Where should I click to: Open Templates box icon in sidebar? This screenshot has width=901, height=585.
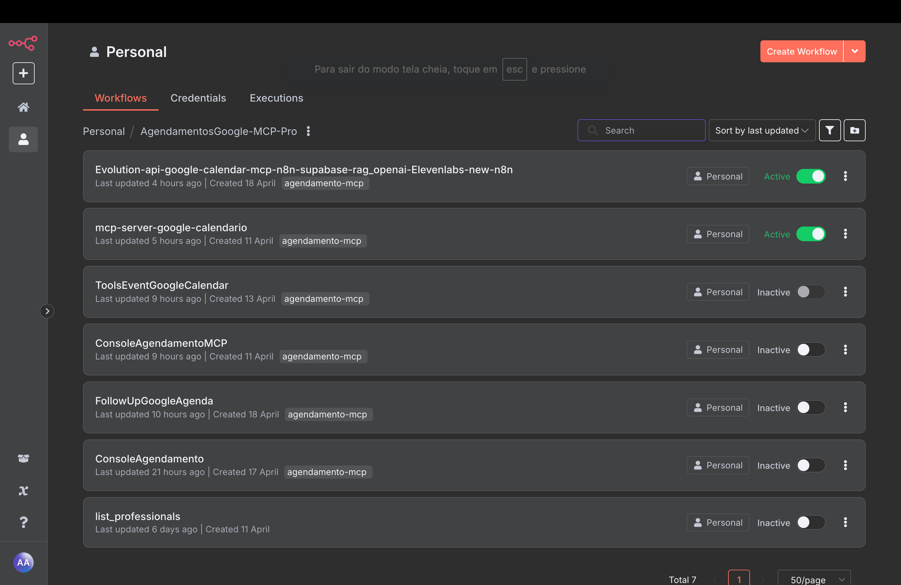(x=24, y=458)
